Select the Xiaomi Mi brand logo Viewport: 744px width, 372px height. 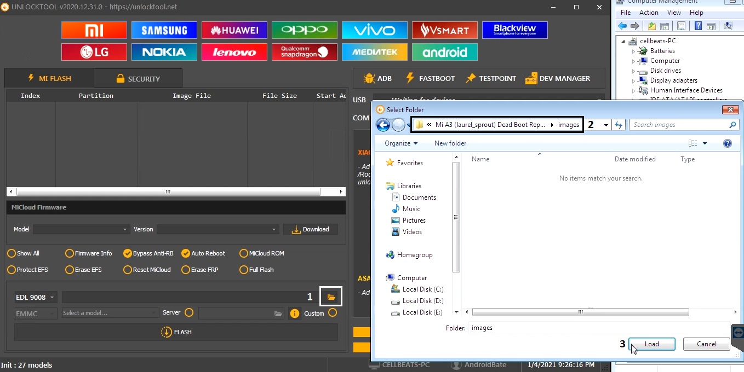click(94, 30)
